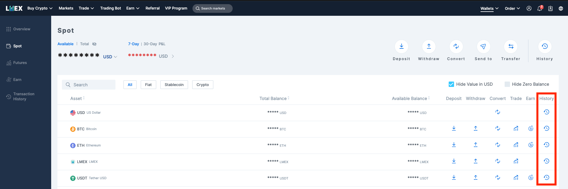568x189 pixels.
Task: Deposit icon in the ETH row
Action: coord(454,145)
